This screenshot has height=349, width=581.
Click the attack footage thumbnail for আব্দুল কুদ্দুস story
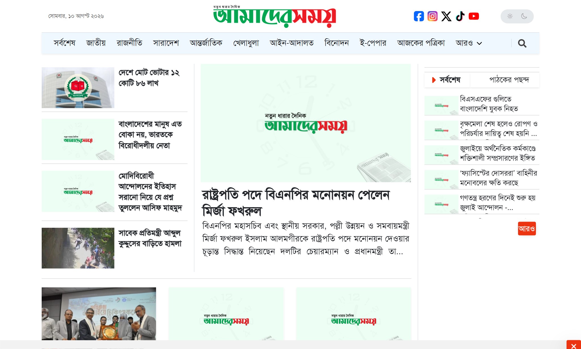tap(78, 248)
